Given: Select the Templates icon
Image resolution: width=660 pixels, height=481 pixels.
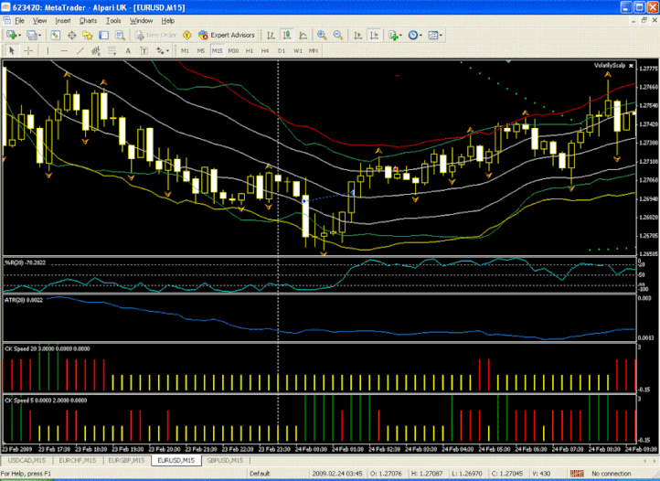Looking at the screenshot, I should click(432, 36).
